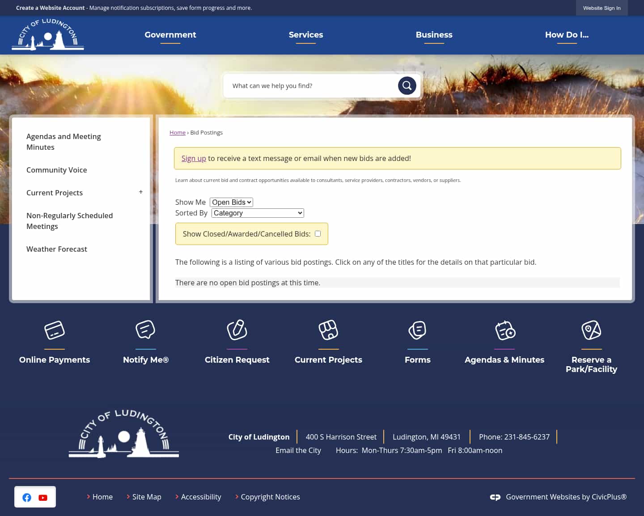Open the Show Me bids dropdown
The width and height of the screenshot is (644, 516).
click(231, 202)
